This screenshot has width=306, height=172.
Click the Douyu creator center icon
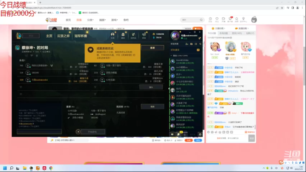243,19
